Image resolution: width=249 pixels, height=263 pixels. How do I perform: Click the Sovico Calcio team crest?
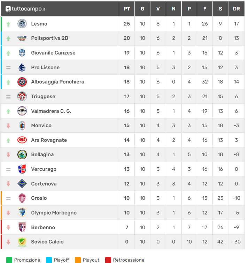pos(22,242)
